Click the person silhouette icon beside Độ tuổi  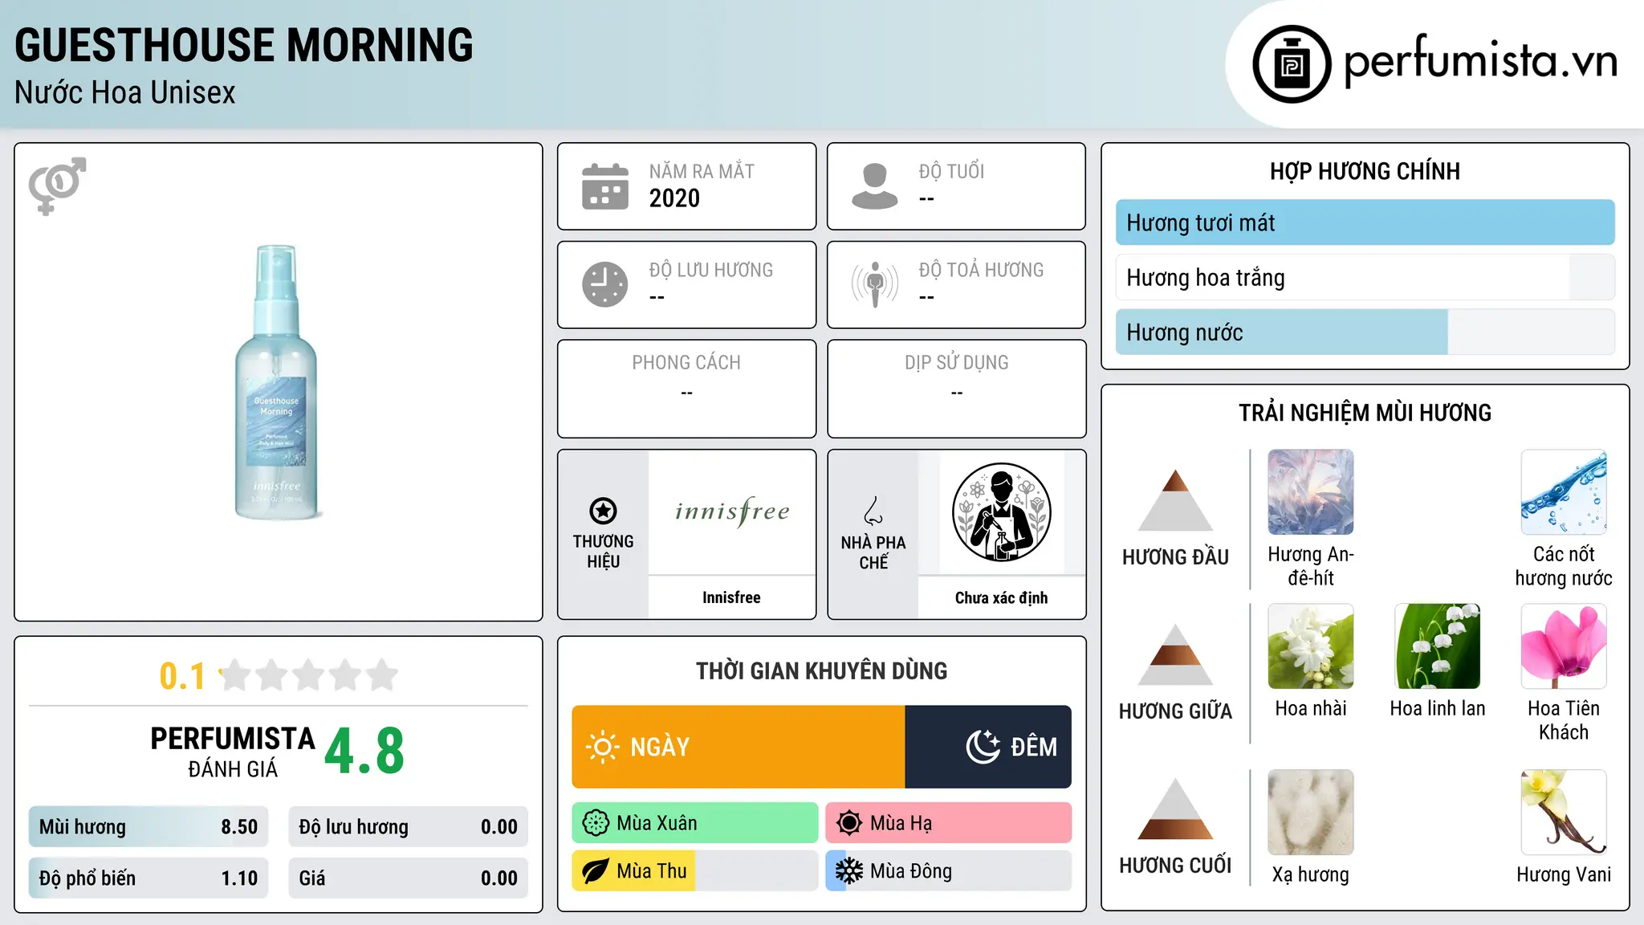pyautogui.click(x=875, y=186)
